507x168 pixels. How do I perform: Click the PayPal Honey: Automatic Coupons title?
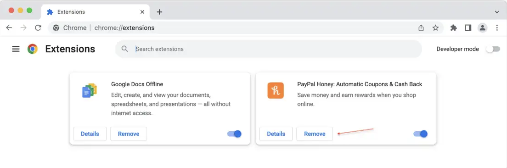(x=360, y=84)
